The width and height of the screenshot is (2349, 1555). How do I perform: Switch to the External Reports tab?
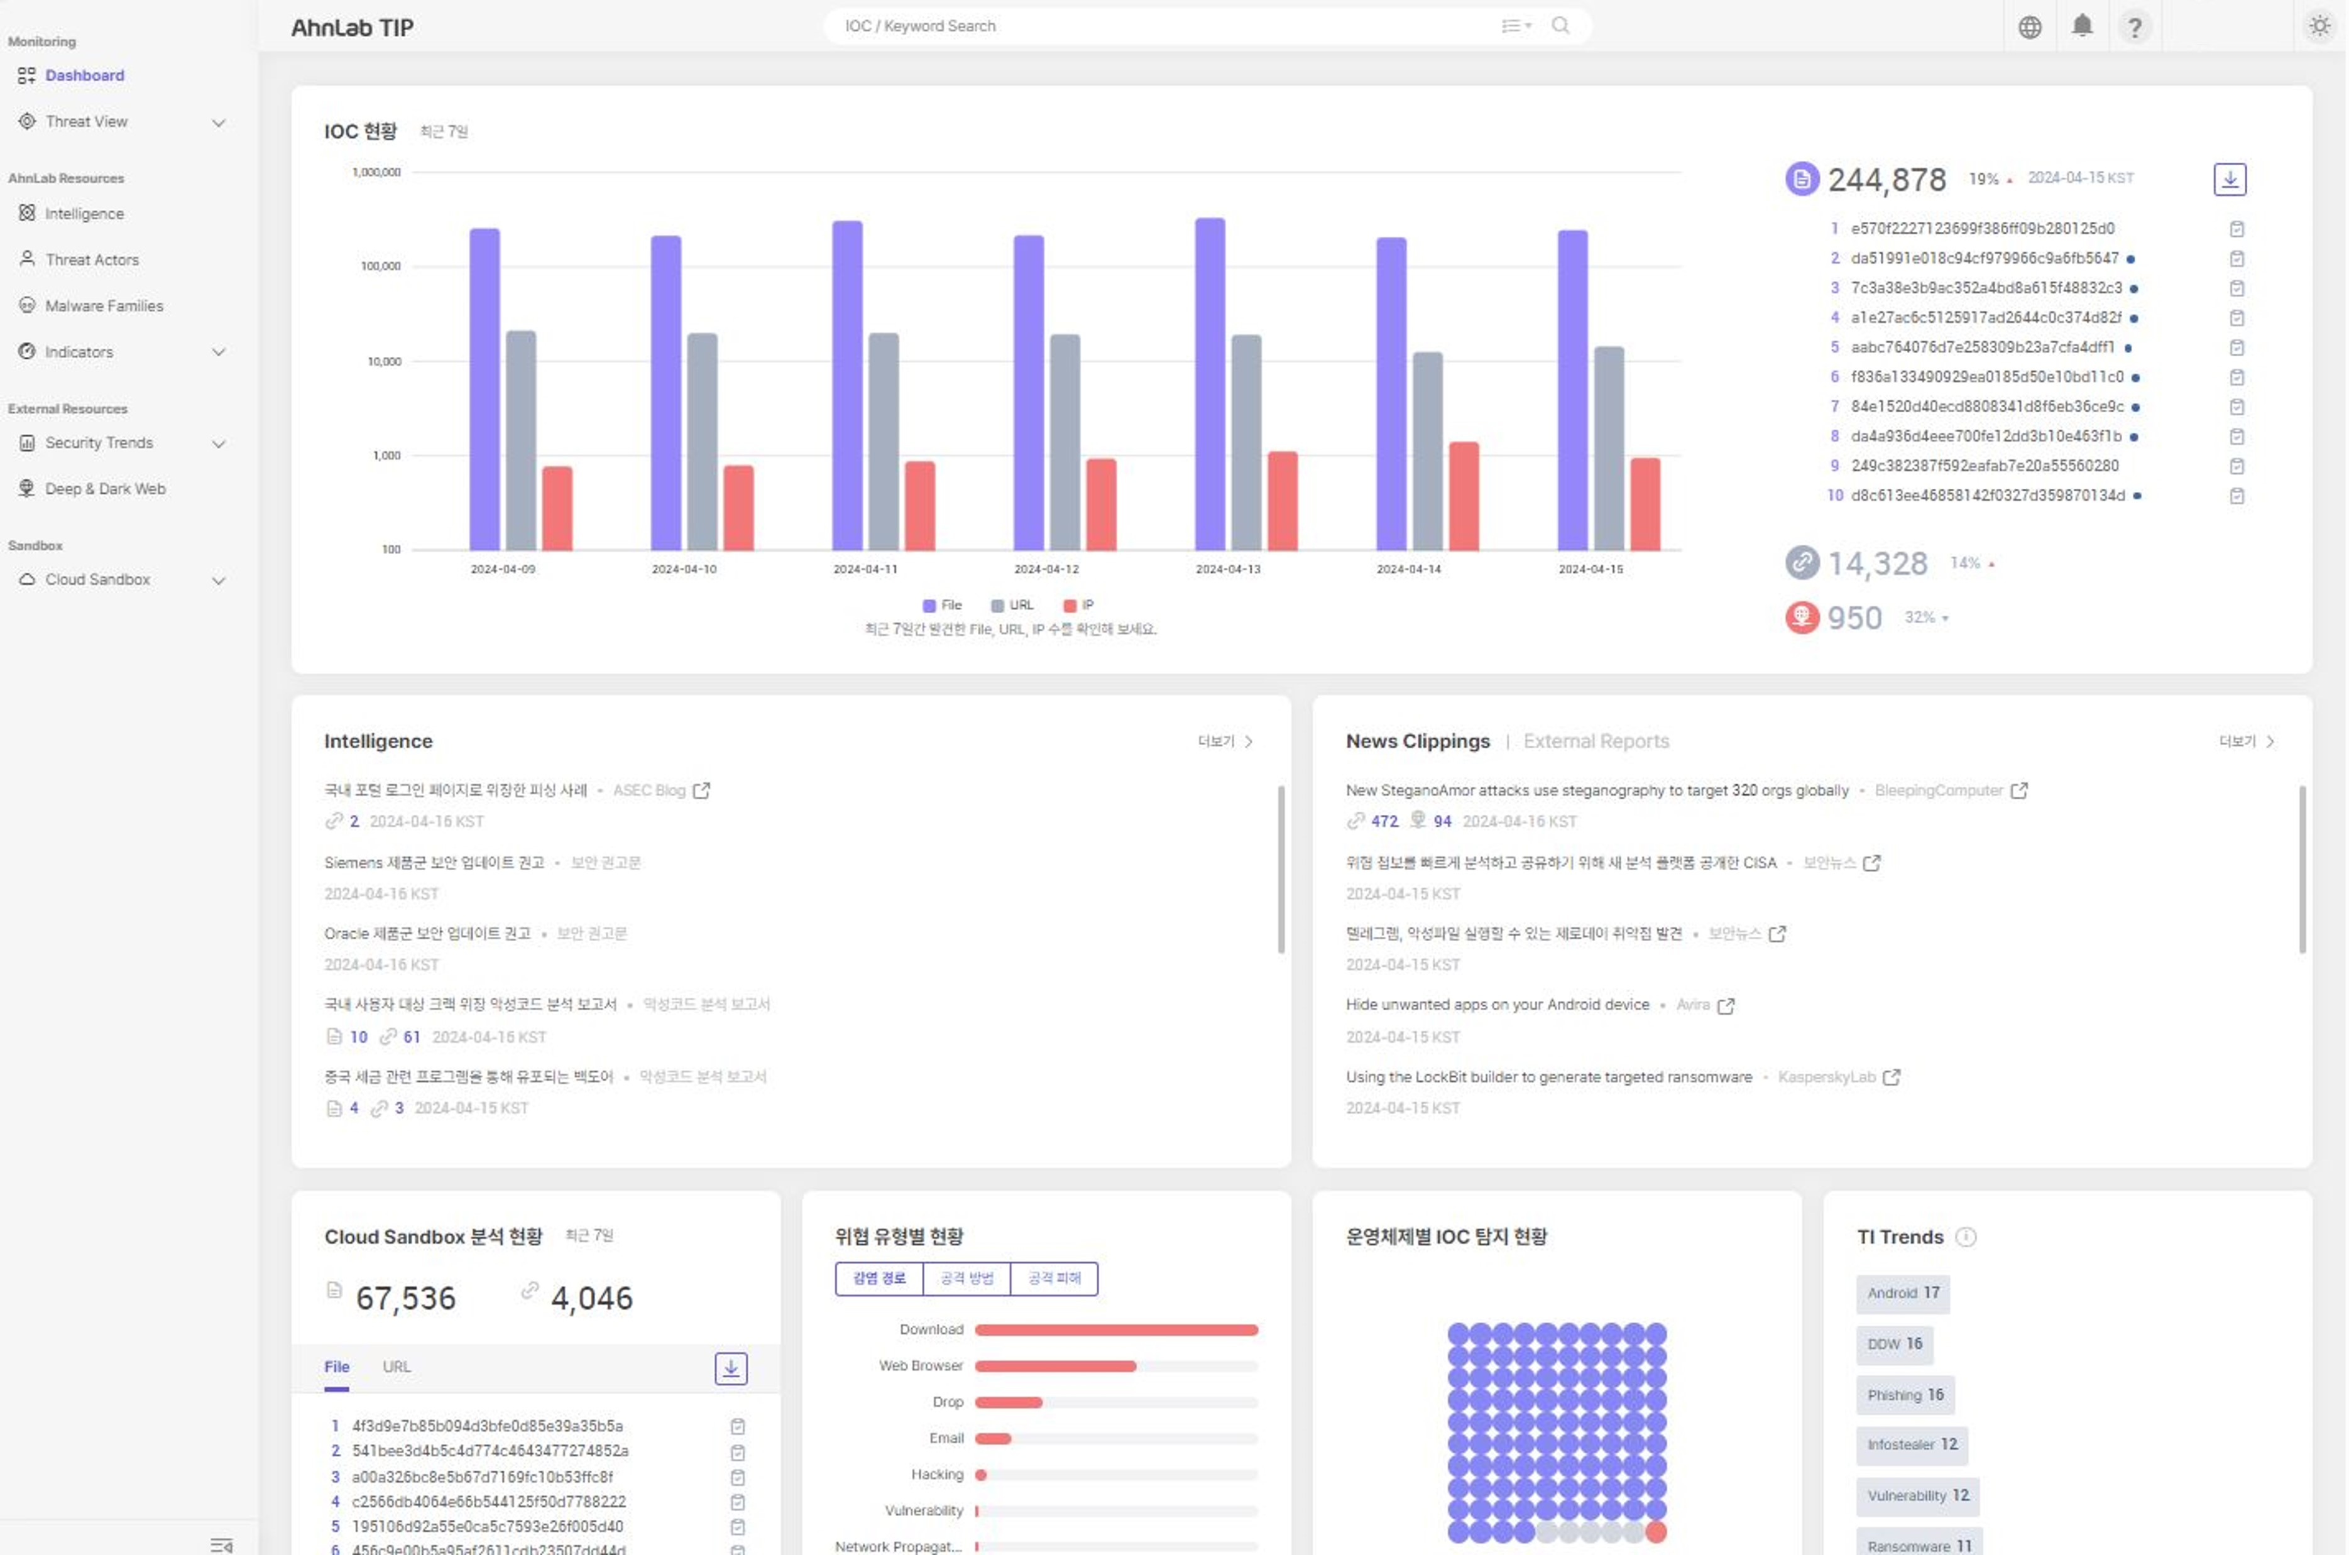point(1595,741)
